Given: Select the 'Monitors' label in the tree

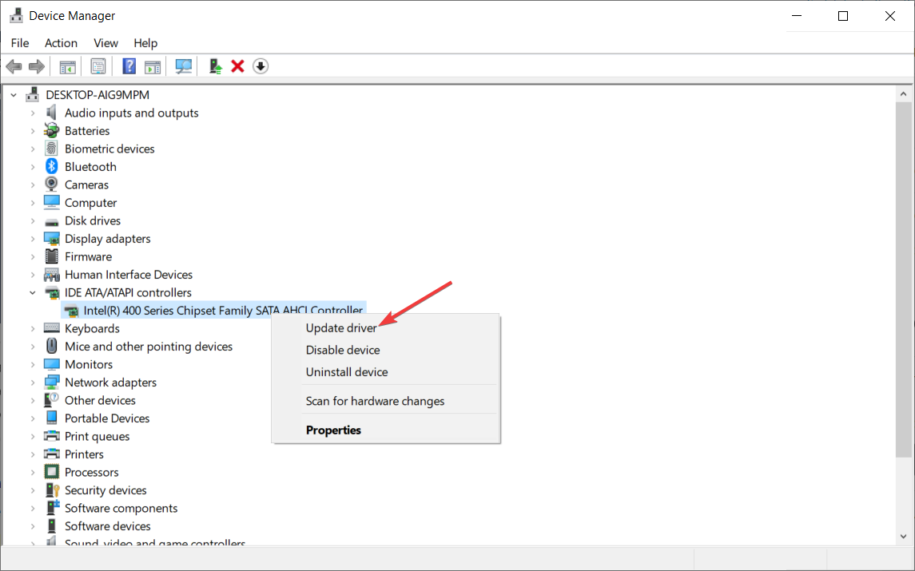Looking at the screenshot, I should [x=89, y=364].
